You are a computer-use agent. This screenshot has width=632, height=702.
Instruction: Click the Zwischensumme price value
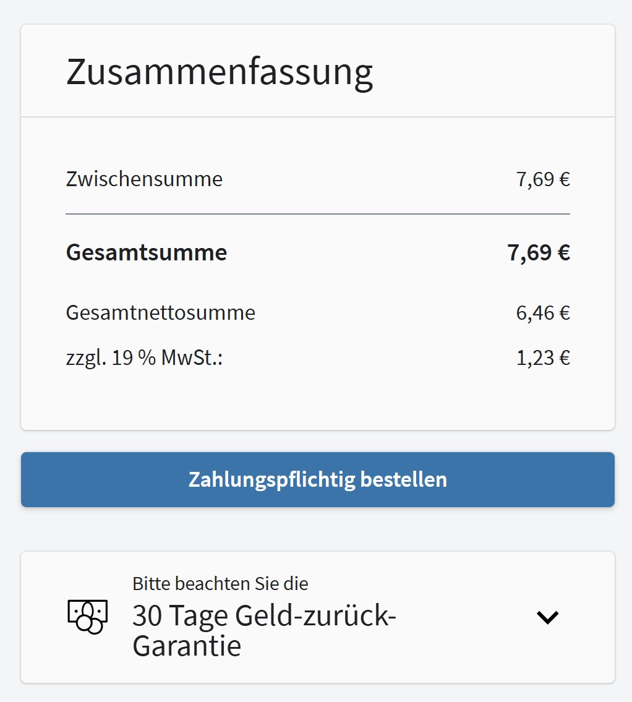(543, 179)
